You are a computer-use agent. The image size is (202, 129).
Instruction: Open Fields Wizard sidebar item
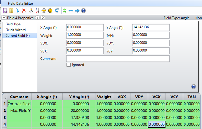[x=16, y=30]
